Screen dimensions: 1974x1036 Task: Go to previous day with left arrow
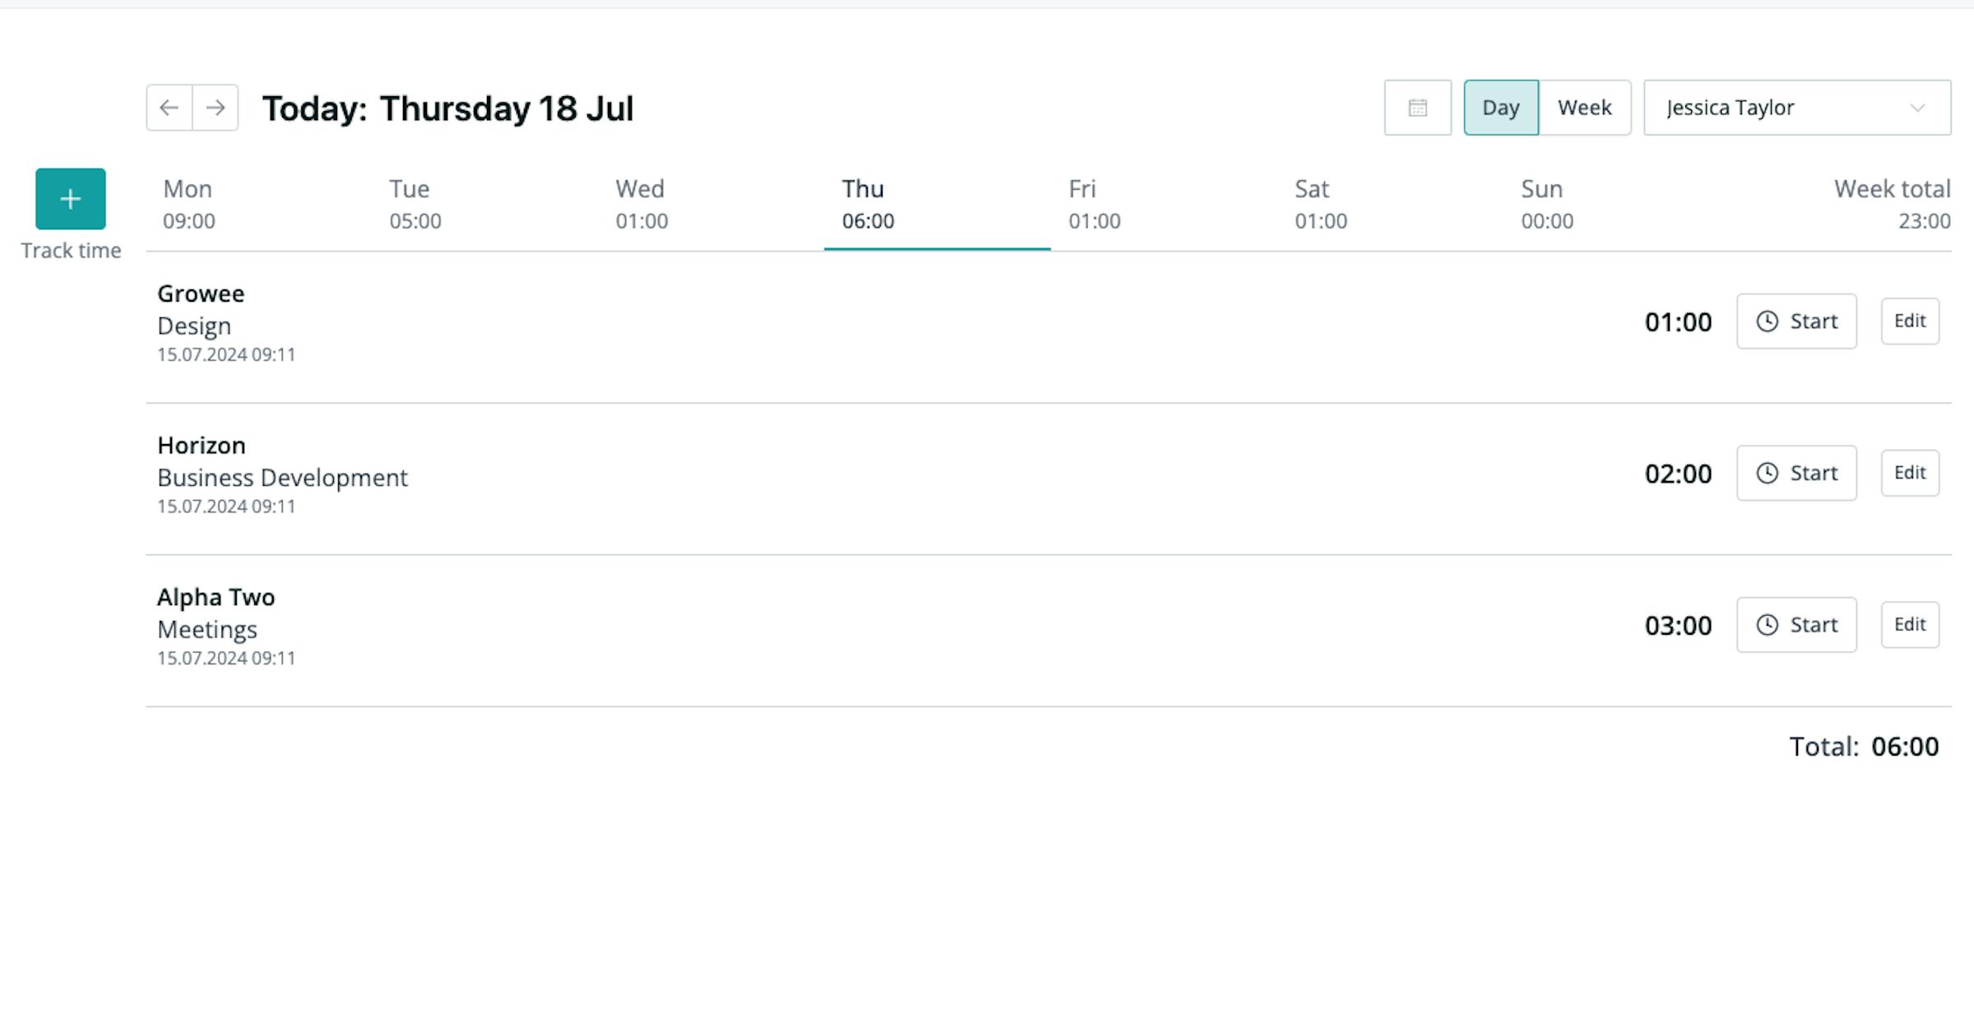(x=169, y=108)
